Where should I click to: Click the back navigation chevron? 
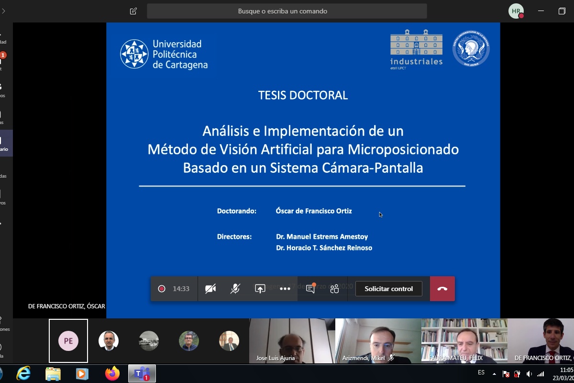3,11
